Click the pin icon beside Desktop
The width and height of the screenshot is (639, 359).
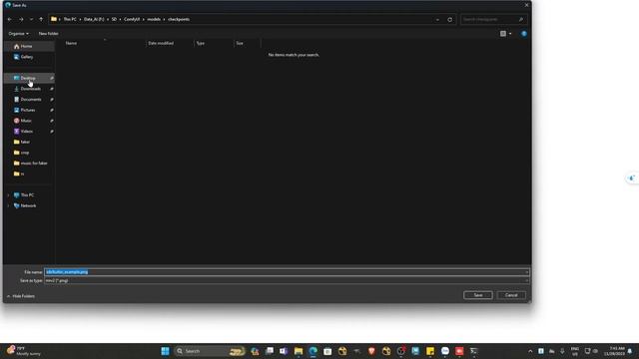[52, 78]
